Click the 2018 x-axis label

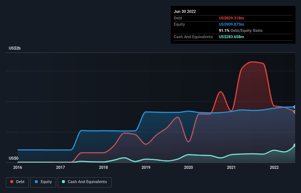(103, 167)
